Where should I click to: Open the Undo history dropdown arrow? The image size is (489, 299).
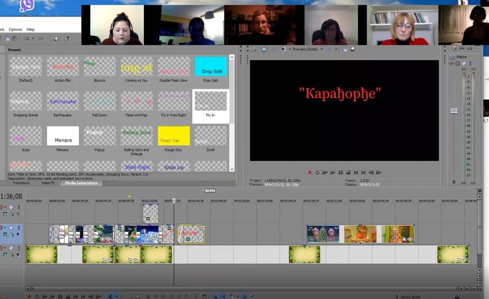(32, 38)
